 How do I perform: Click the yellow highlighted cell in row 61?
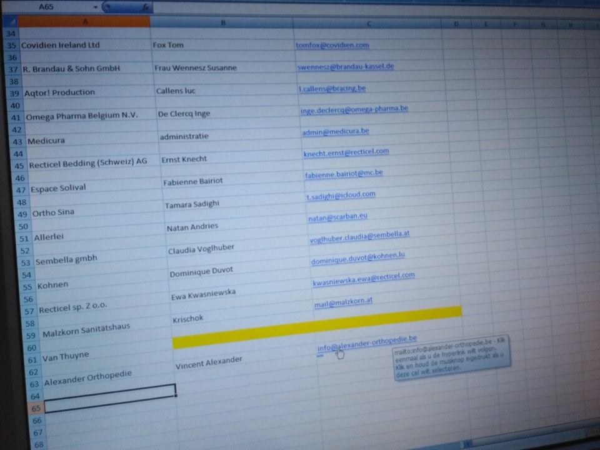point(317,327)
